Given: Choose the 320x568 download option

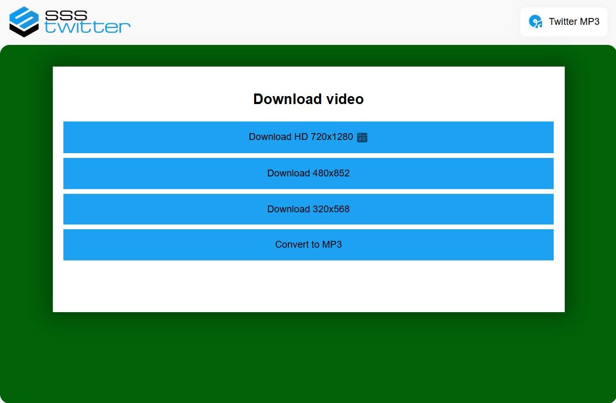Looking at the screenshot, I should click(x=308, y=209).
